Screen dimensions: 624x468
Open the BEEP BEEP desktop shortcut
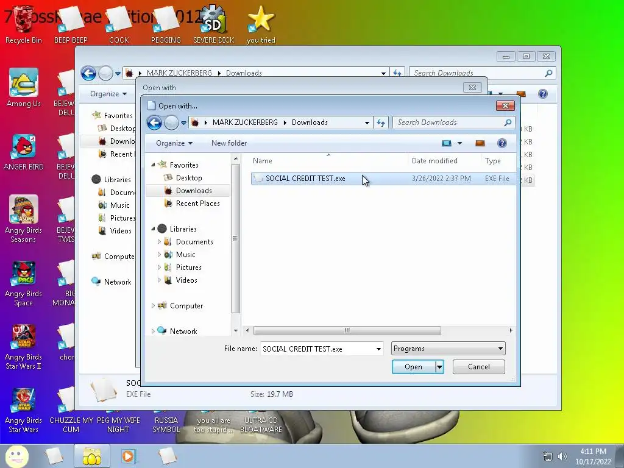[x=71, y=24]
